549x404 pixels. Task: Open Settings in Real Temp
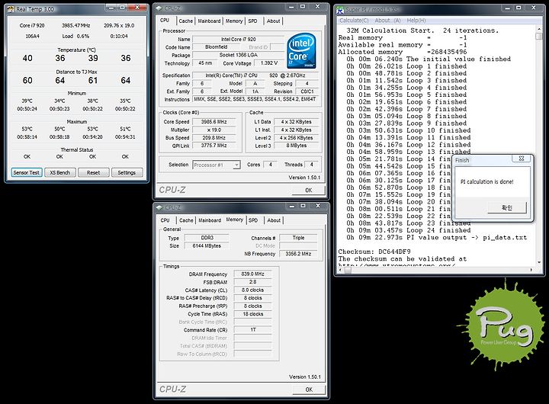[x=127, y=172]
